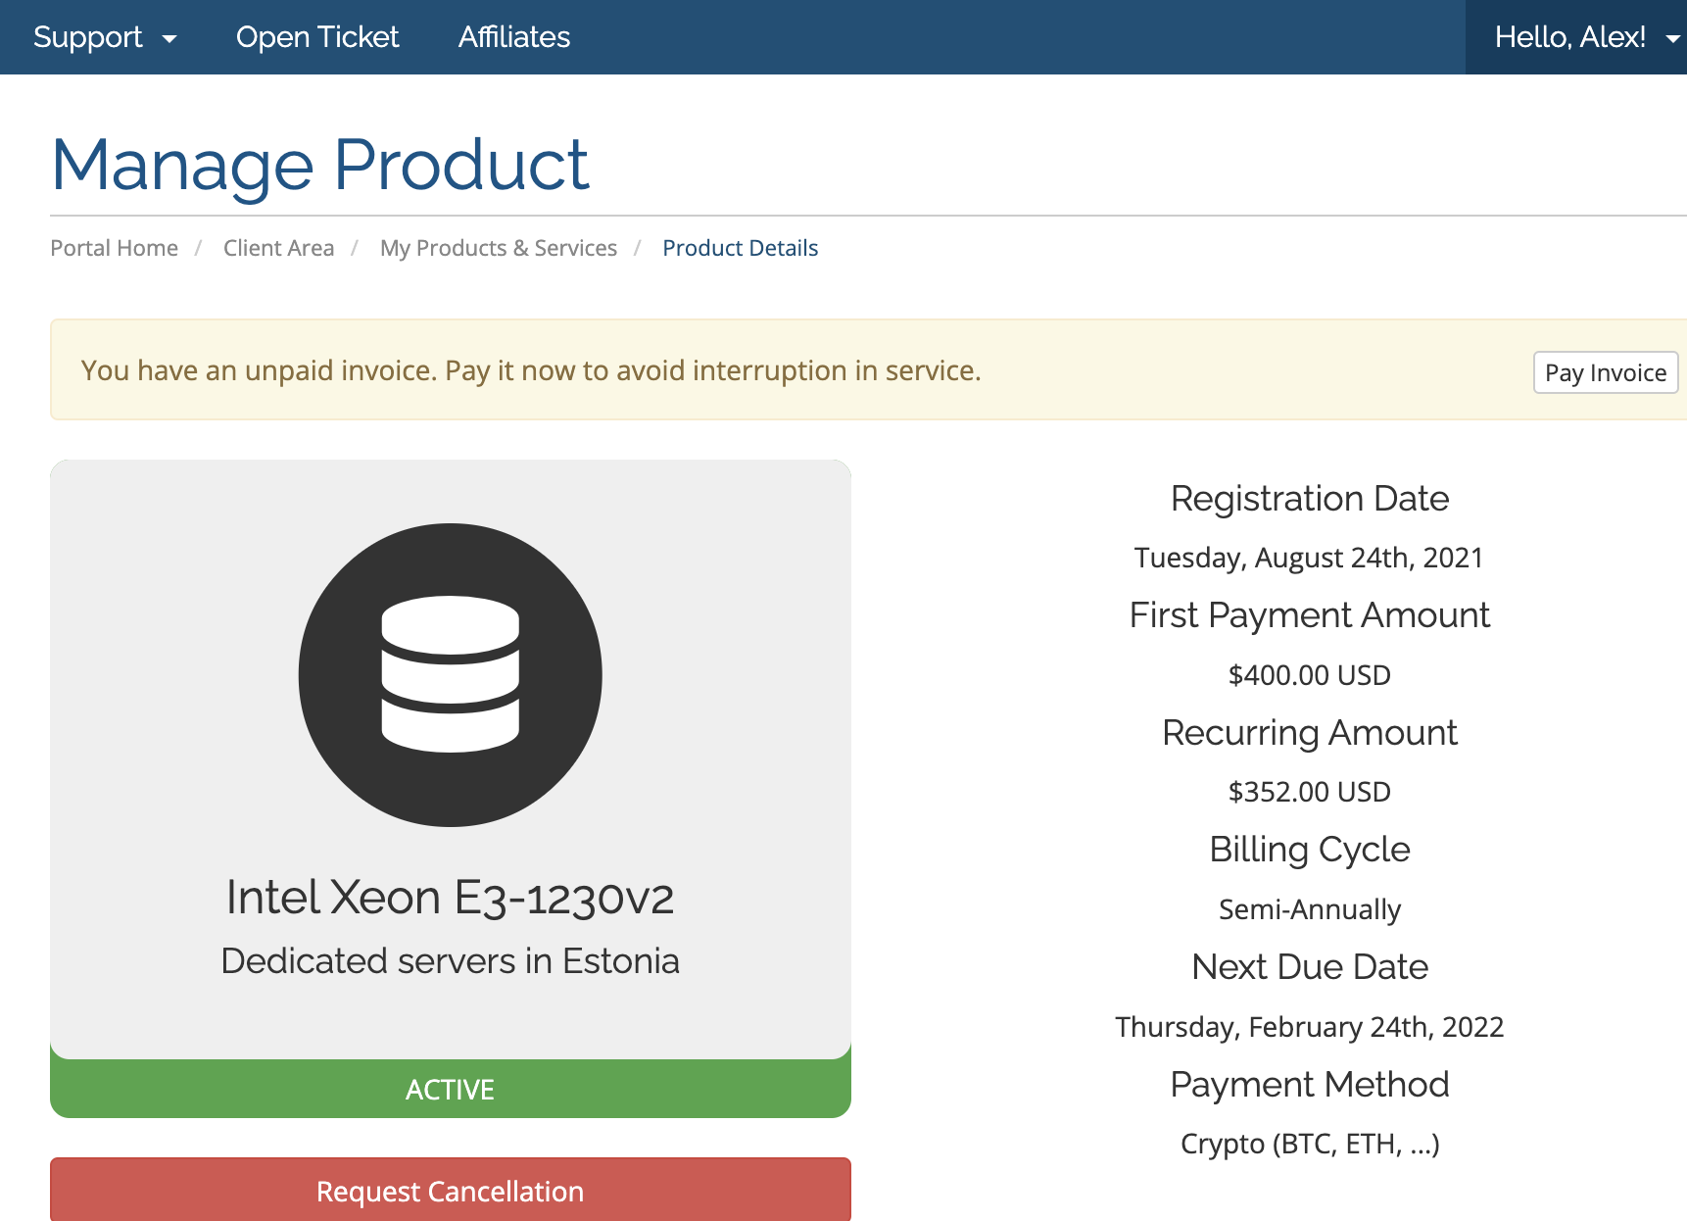The width and height of the screenshot is (1687, 1221).
Task: Open My Products & Services breadcrumb
Action: point(499,248)
